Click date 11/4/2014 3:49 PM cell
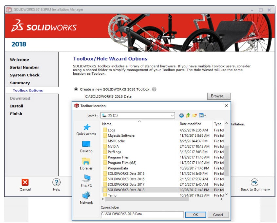The image size is (277, 223). pyautogui.click(x=194, y=174)
